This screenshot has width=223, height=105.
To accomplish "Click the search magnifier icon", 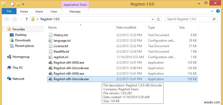I will [214, 19].
